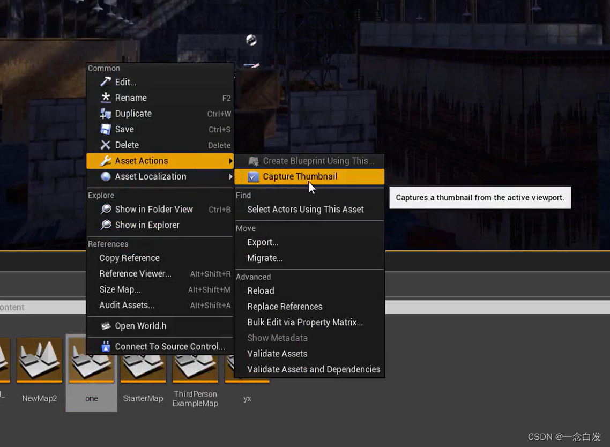Choose Select Actors Using This Asset
Viewport: 610px width, 447px height.
coord(309,210)
